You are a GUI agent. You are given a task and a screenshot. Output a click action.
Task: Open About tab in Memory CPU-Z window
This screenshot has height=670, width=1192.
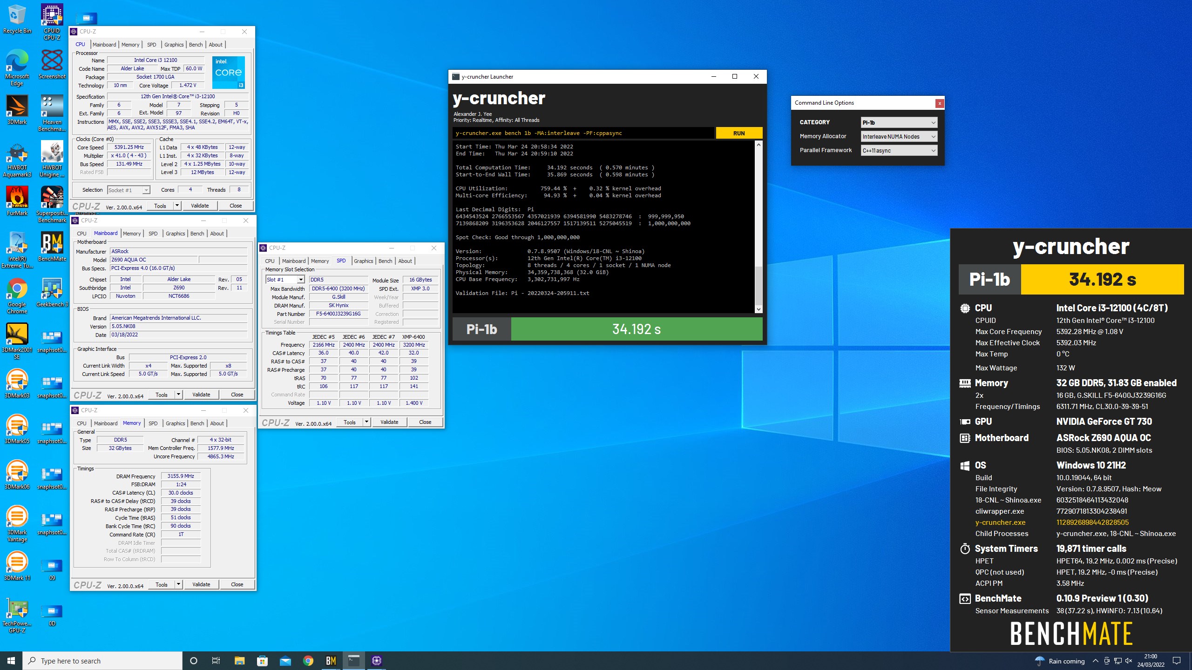pos(217,423)
